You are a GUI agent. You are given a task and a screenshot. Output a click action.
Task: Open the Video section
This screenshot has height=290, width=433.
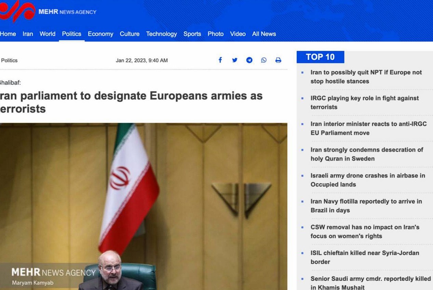click(x=237, y=34)
